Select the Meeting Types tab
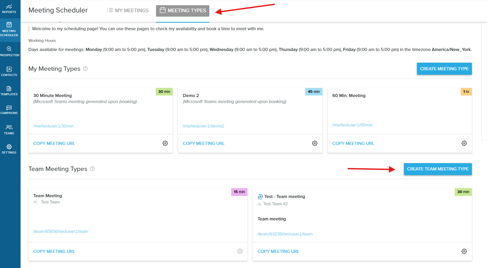The image size is (487, 268). point(183,11)
